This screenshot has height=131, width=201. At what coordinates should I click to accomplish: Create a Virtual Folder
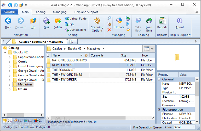(76, 19)
